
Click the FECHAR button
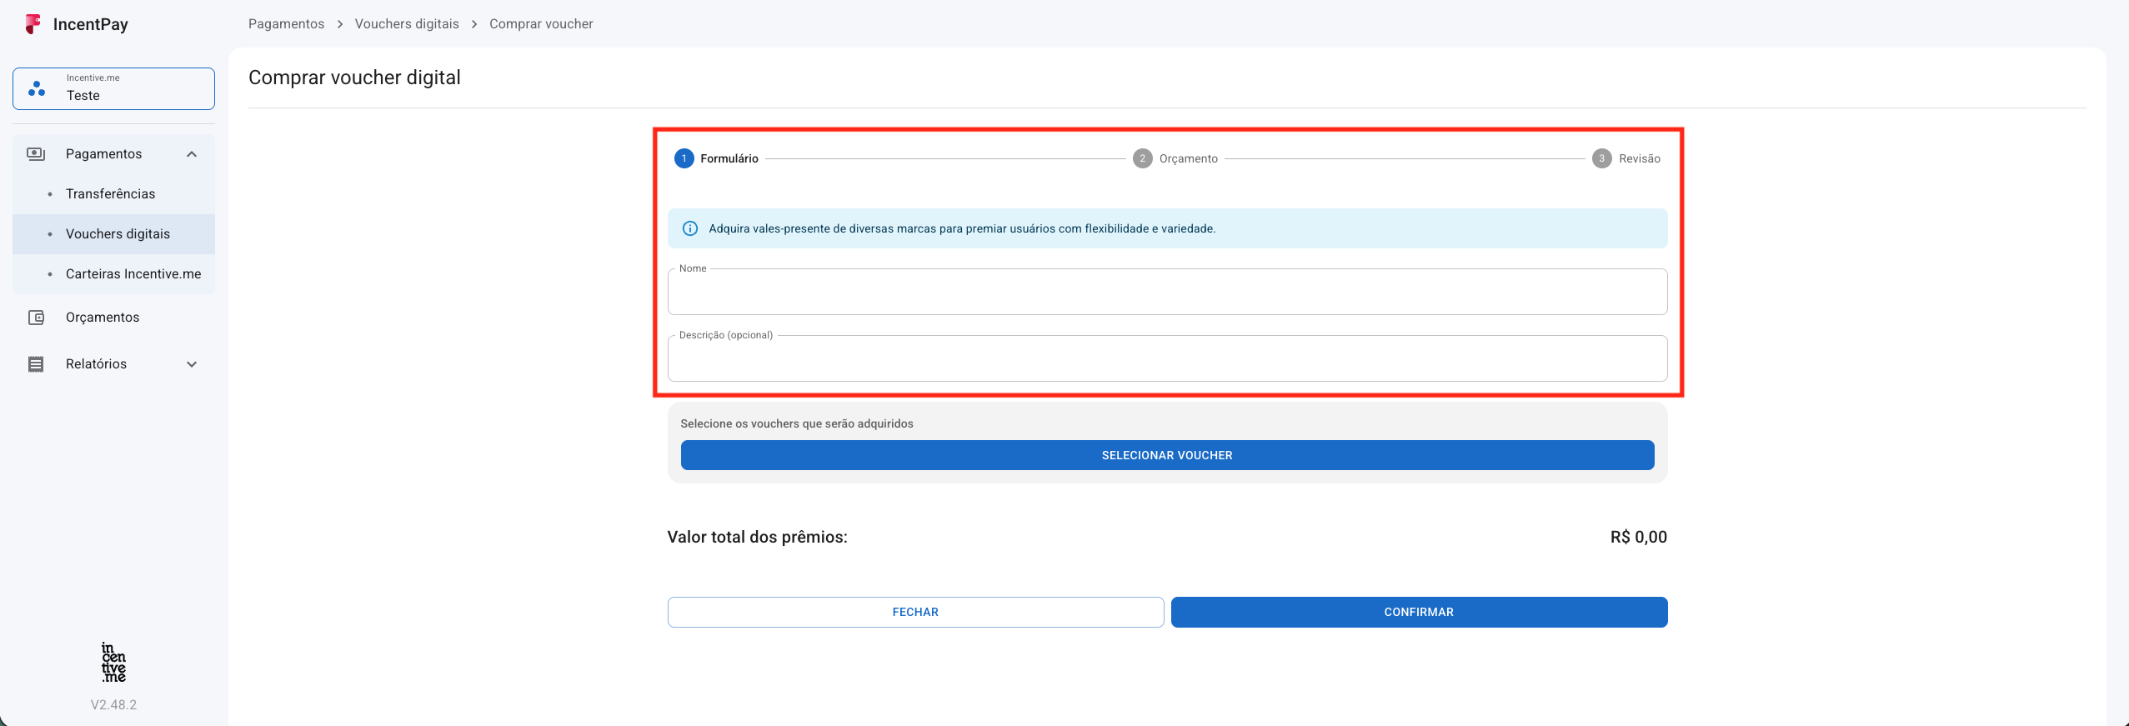pyautogui.click(x=915, y=612)
